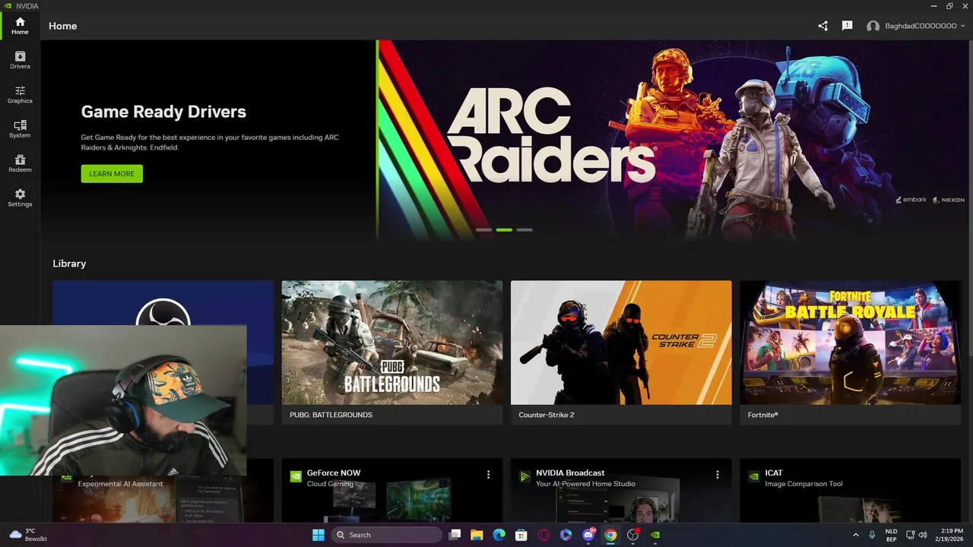973x547 pixels.
Task: Open Microsoft Store from taskbar
Action: (521, 535)
